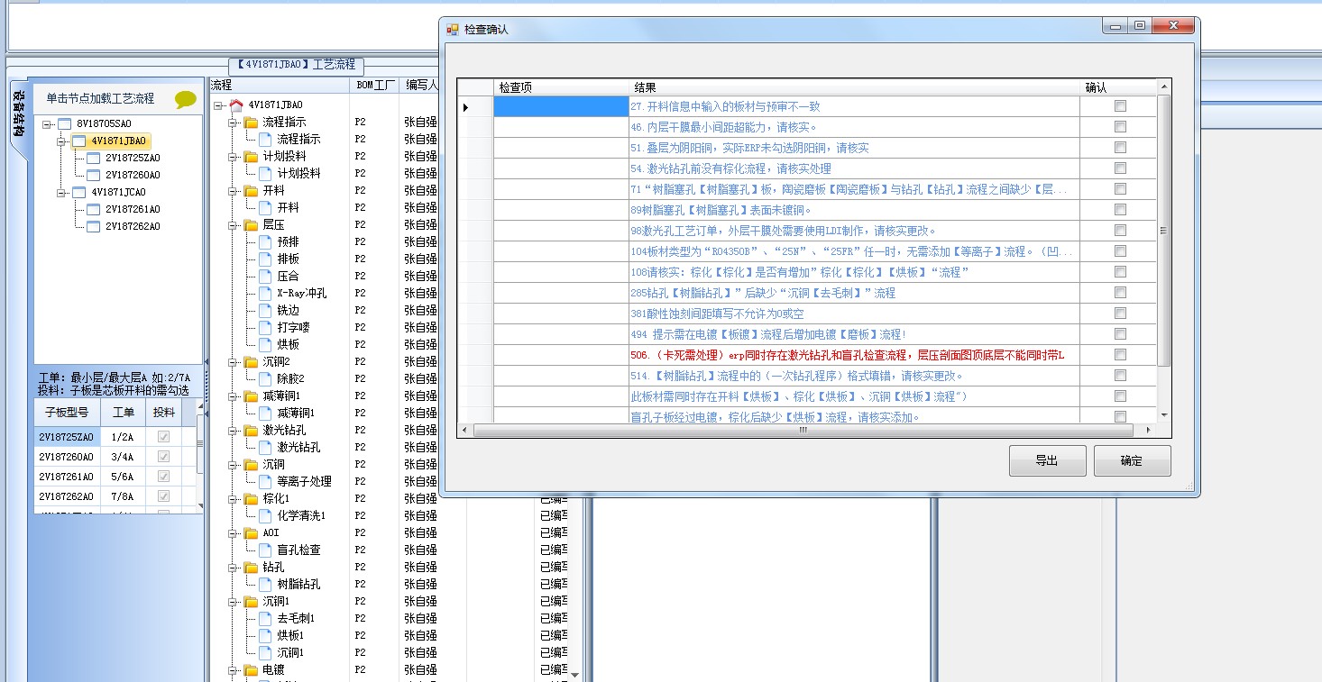This screenshot has width=1322, height=682.
Task: Check the confirm box for red item 506
Action: point(1120,355)
